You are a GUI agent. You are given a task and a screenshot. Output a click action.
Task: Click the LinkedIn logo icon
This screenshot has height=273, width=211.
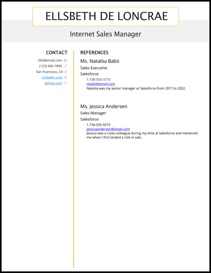coord(65,78)
